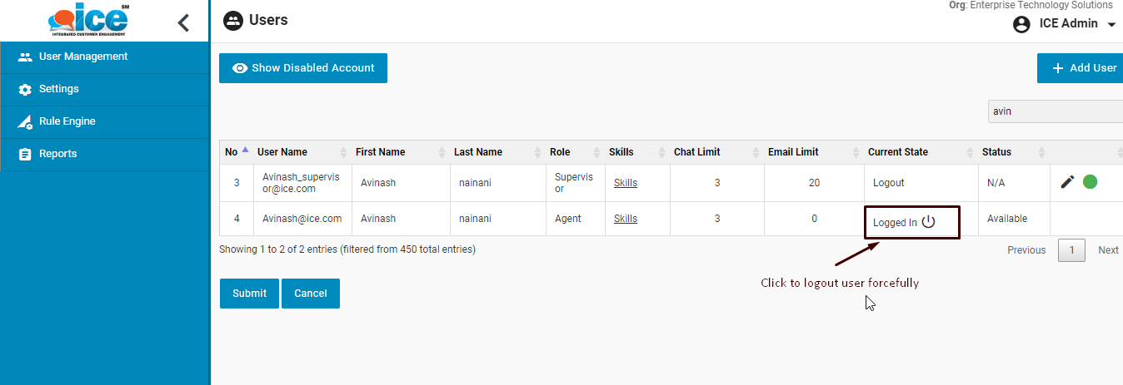Toggle the green status circle for supervisor

(x=1090, y=182)
